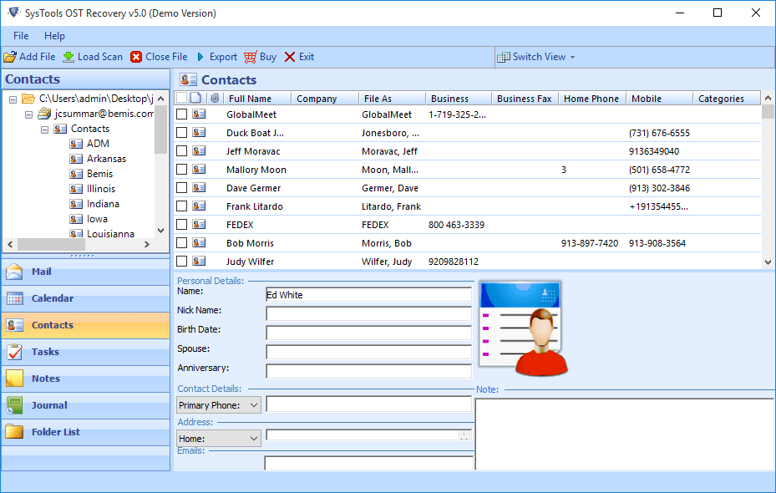This screenshot has height=493, width=776.
Task: Sort by the Full Name column
Action: [256, 99]
